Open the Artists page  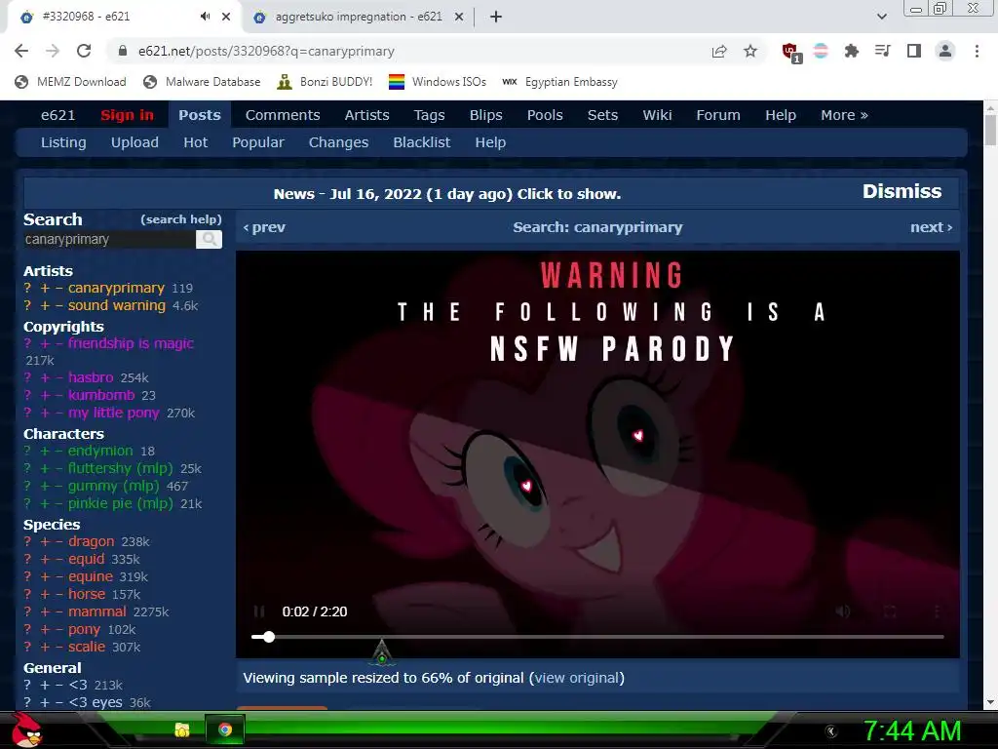366,115
